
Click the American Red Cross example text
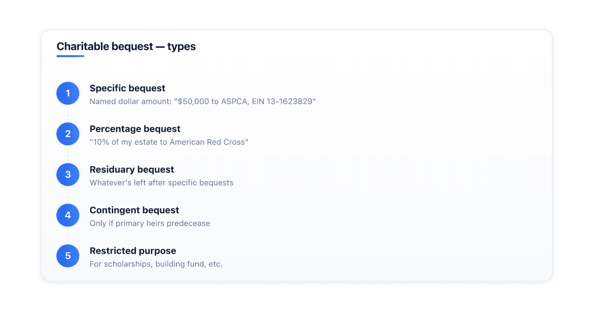coord(169,142)
